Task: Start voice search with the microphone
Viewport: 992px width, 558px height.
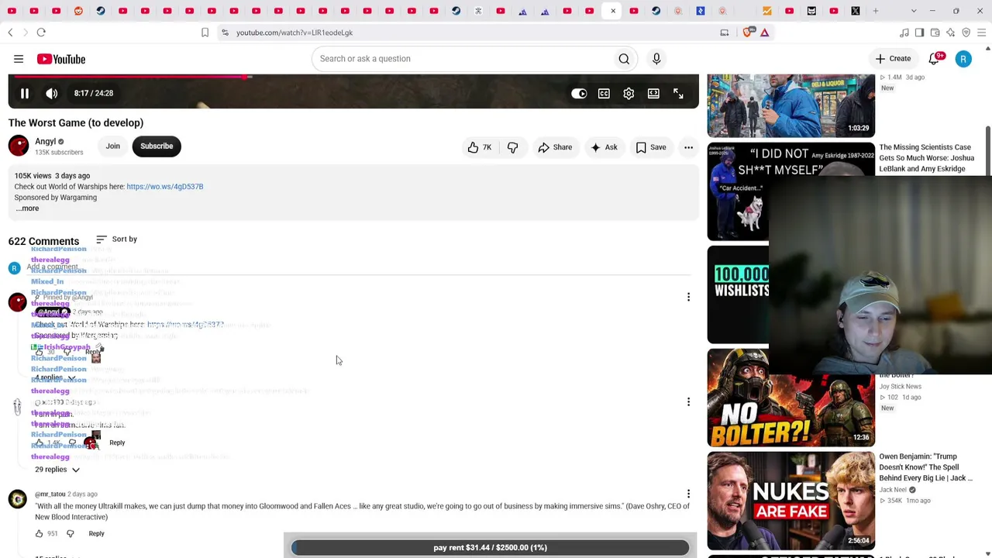Action: [656, 59]
